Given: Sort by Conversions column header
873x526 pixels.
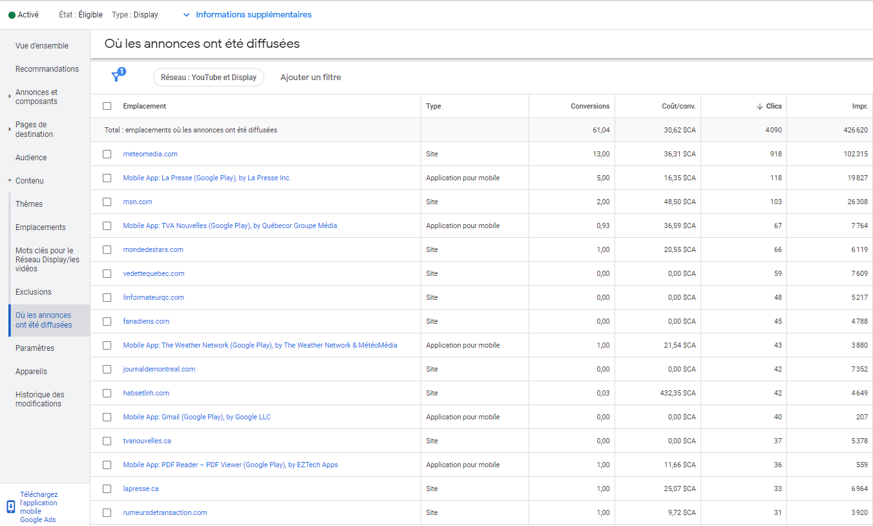Looking at the screenshot, I should 590,106.
